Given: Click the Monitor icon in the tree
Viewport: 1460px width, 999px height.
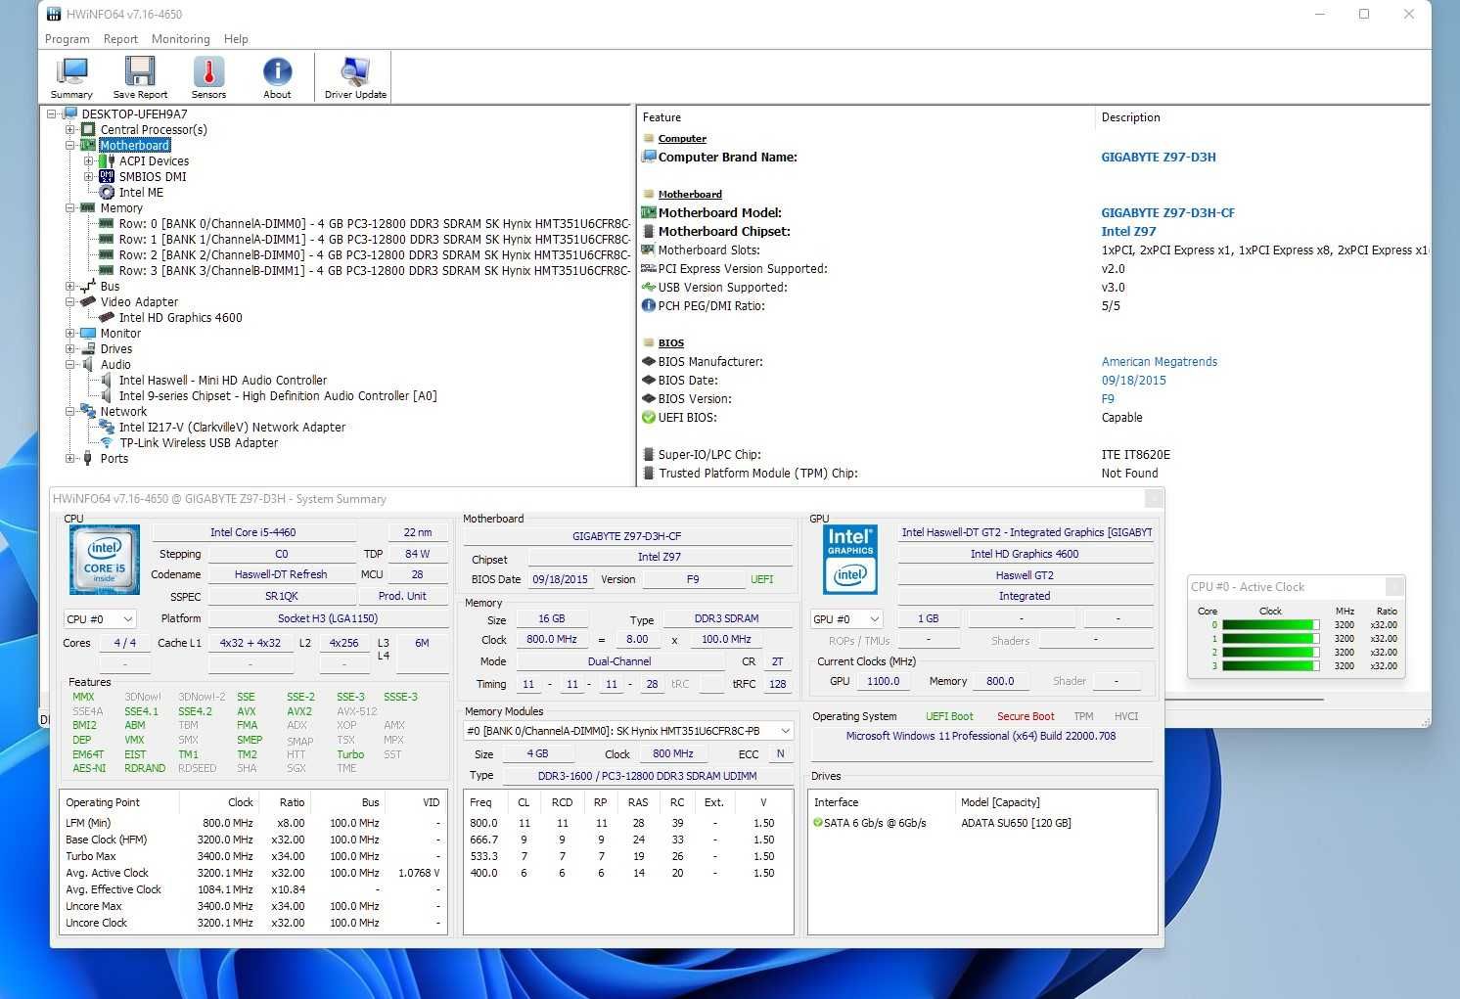Looking at the screenshot, I should (88, 334).
